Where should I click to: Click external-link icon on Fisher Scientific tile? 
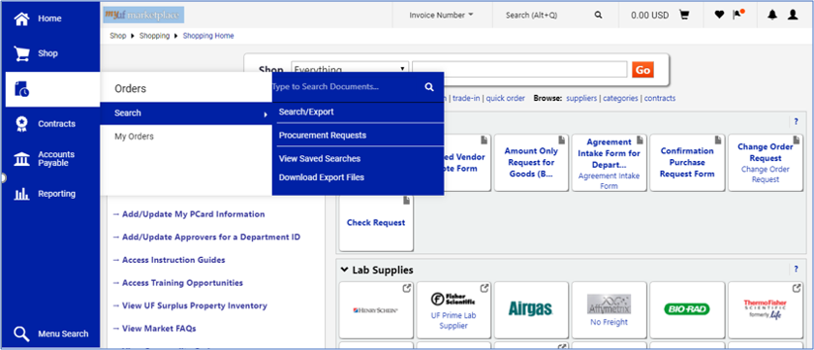pos(485,288)
